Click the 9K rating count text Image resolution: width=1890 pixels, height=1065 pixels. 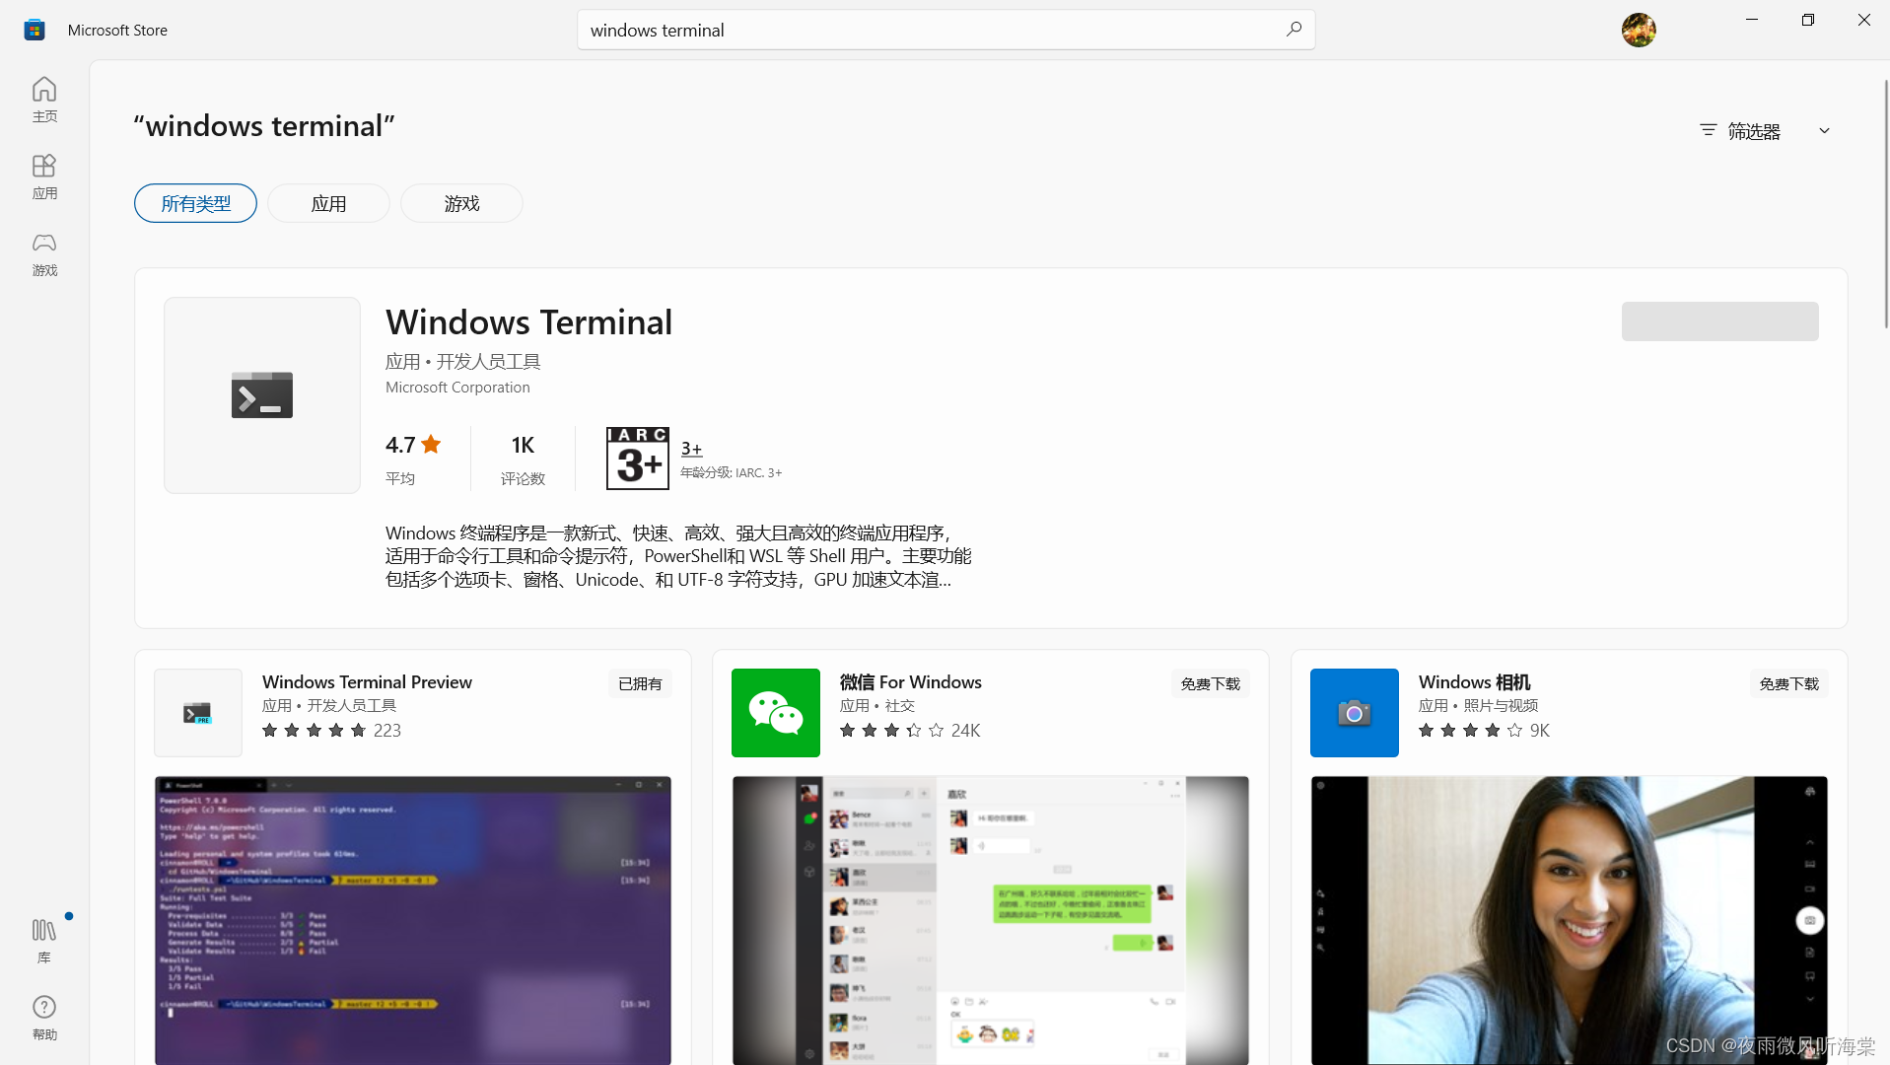pyautogui.click(x=1540, y=731)
